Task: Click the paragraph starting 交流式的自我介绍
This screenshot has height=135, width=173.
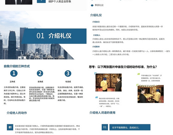Action: [x=42, y=94]
